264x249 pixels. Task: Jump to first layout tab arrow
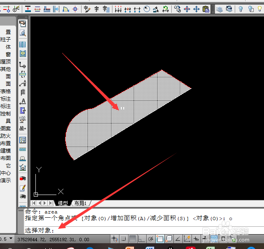point(33,203)
